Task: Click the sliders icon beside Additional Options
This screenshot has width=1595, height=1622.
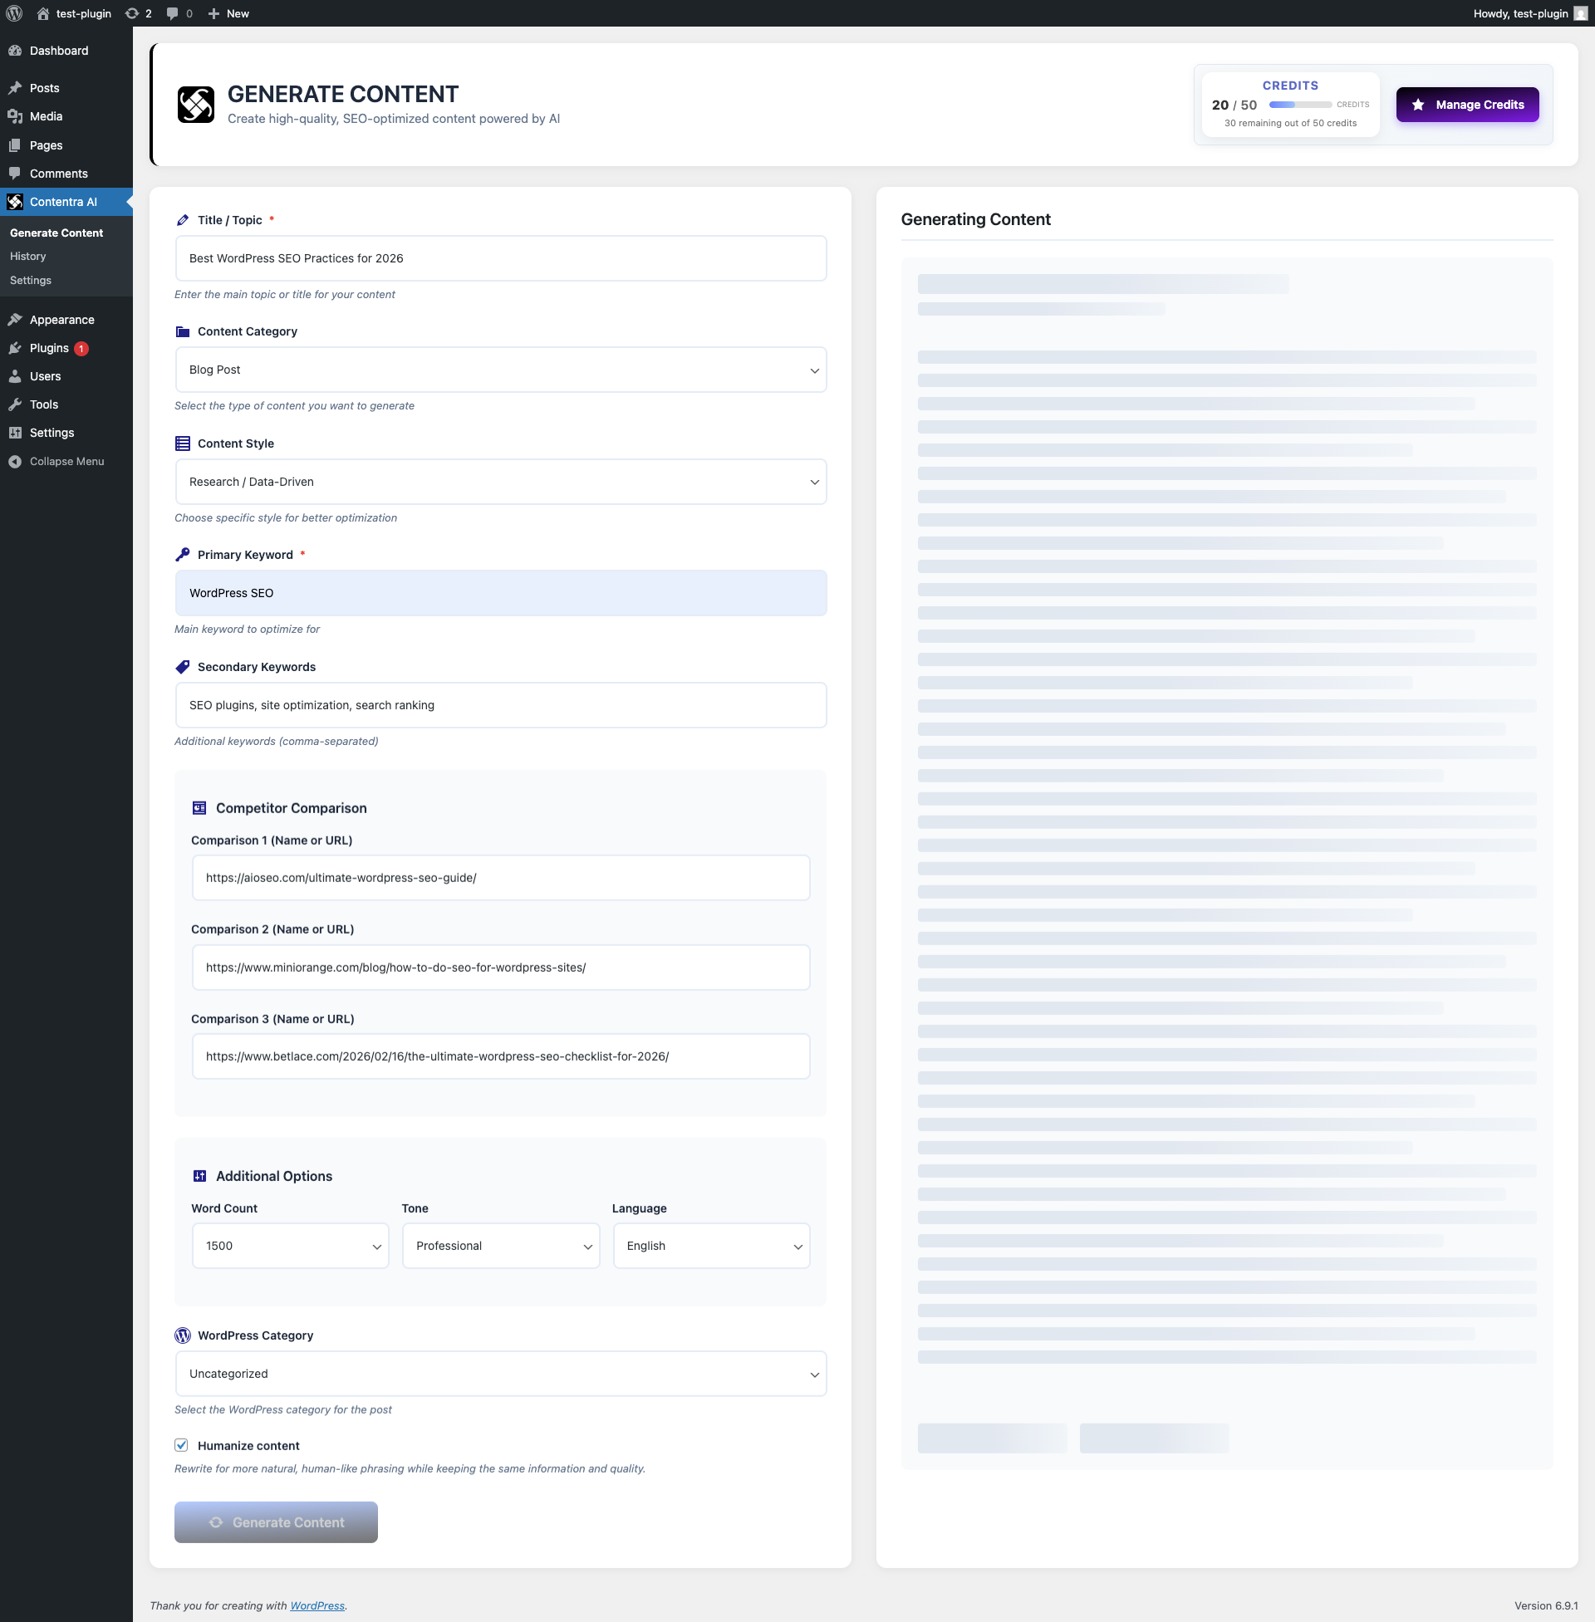Action: [199, 1176]
